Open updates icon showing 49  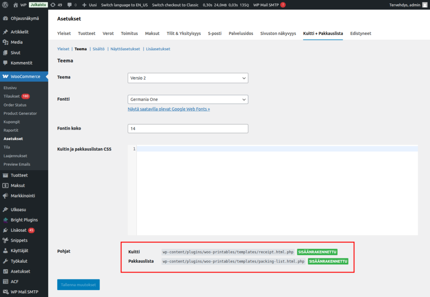pyautogui.click(x=53, y=5)
